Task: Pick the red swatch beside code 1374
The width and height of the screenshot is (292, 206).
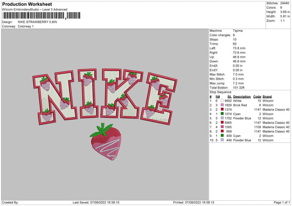Action: (x=222, y=109)
